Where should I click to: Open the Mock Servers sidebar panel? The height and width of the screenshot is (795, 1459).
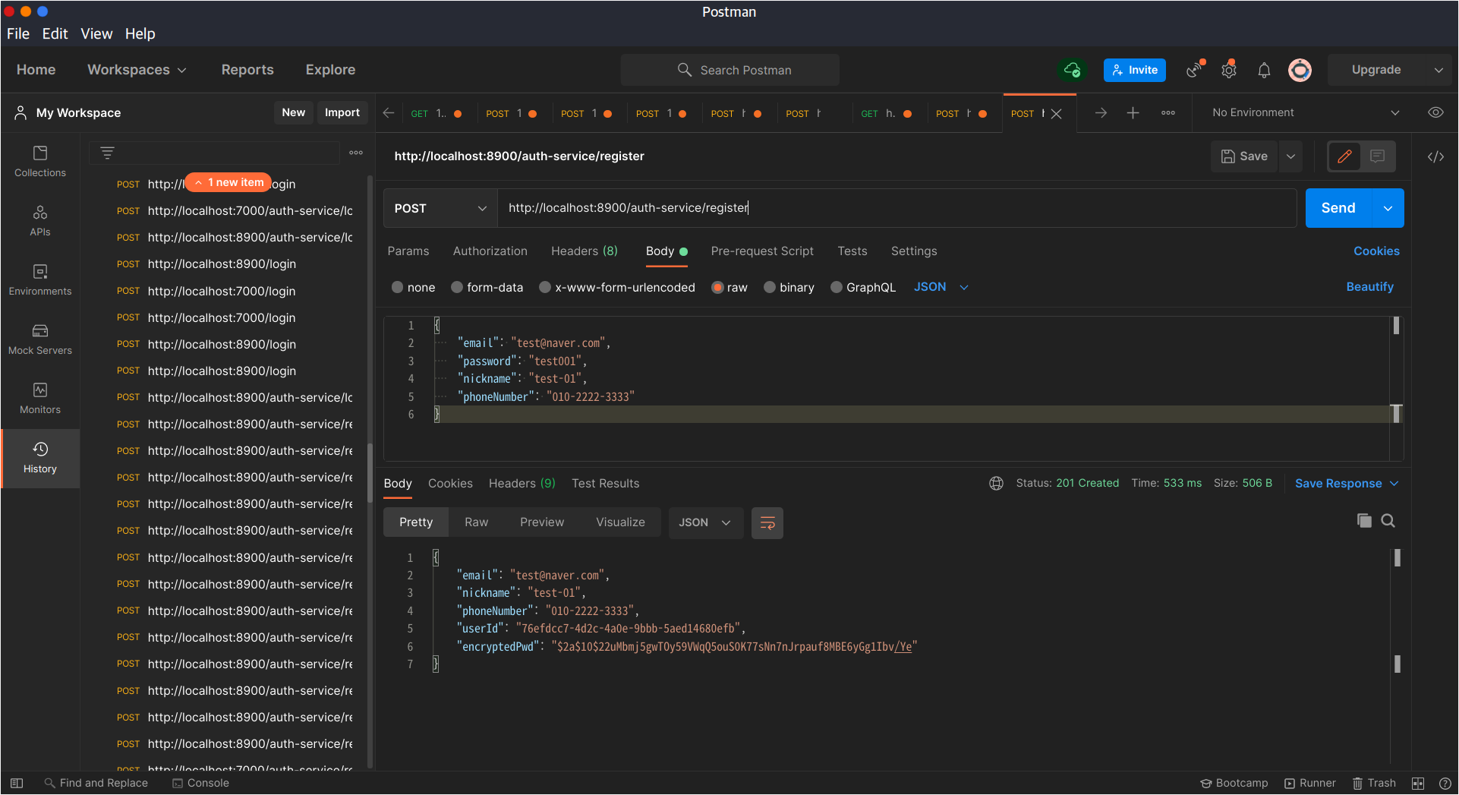40,339
